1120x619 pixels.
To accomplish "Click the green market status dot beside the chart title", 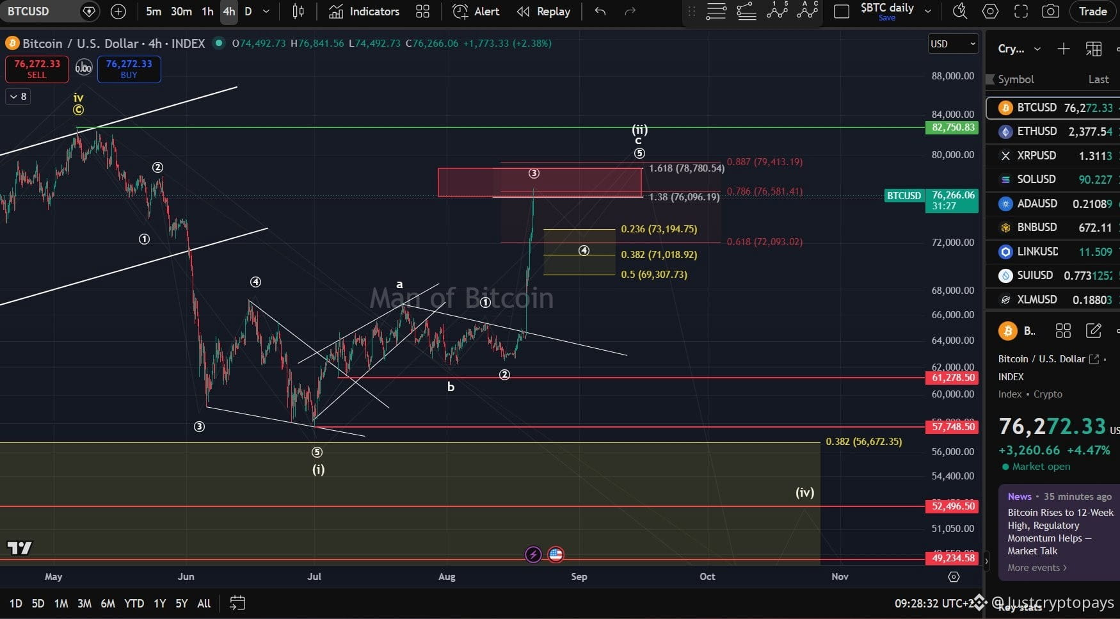I will [219, 43].
